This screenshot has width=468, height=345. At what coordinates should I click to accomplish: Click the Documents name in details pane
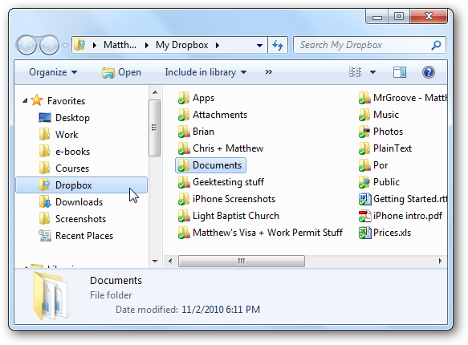[x=116, y=281]
